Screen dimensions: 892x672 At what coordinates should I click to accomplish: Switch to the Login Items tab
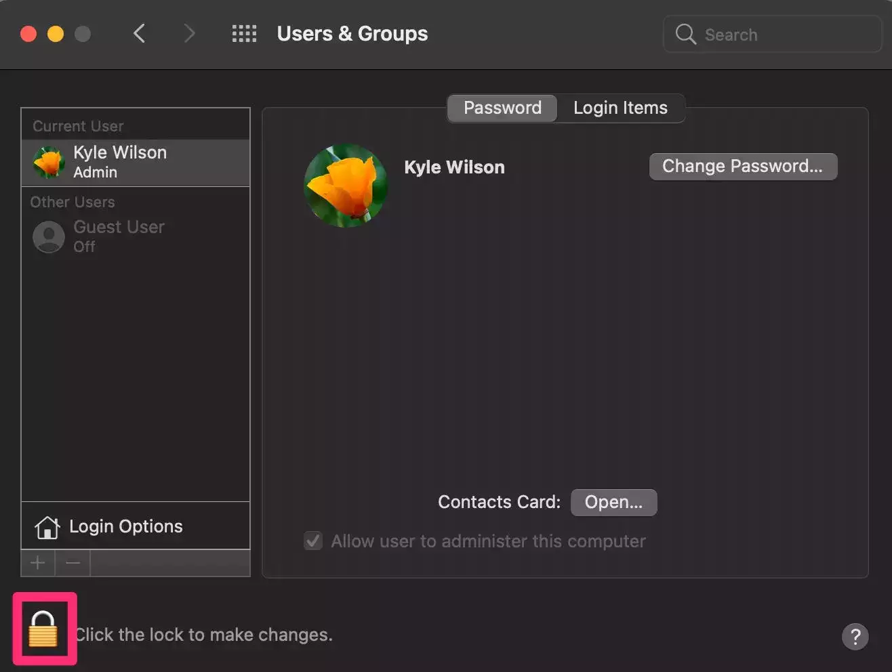point(620,108)
